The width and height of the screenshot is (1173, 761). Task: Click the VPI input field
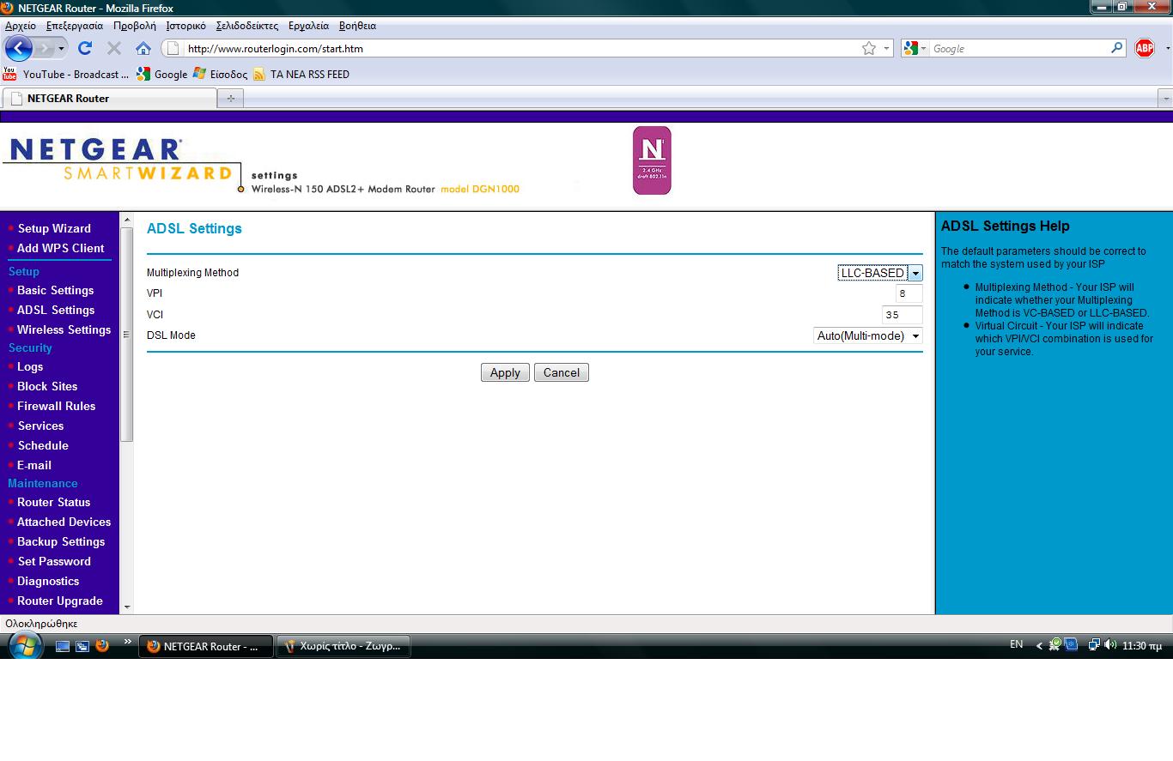[909, 293]
